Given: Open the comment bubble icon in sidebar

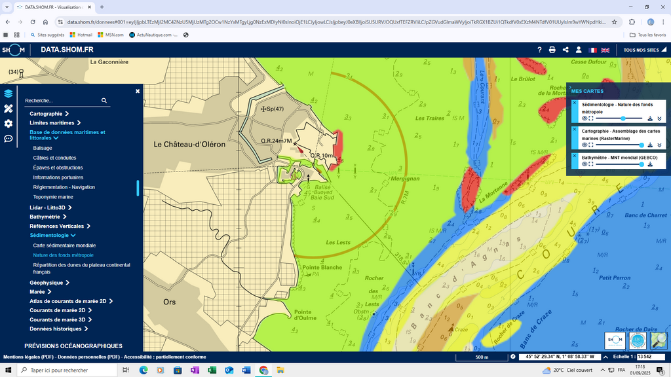Looking at the screenshot, I should [8, 139].
